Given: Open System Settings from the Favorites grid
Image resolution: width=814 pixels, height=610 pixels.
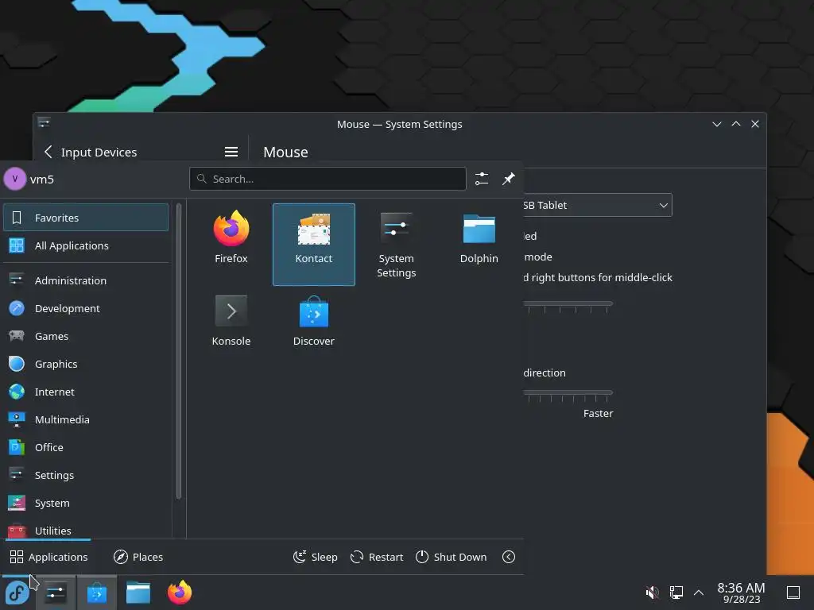Looking at the screenshot, I should pyautogui.click(x=396, y=244).
